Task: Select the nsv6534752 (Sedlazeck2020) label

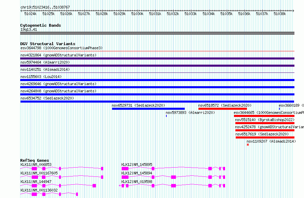Action: (x=47, y=98)
